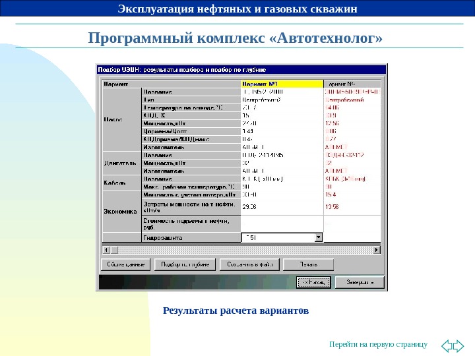This screenshot has width=475, height=356.
Task: Click red Центробежный value in variant 2
Action: point(344,100)
